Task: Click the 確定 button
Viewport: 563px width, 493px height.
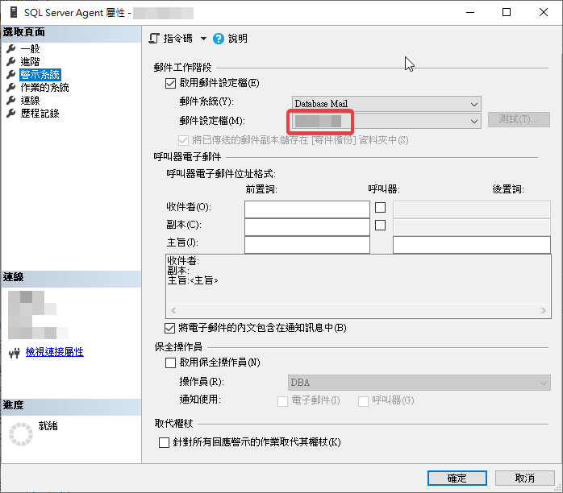Action: tap(457, 478)
